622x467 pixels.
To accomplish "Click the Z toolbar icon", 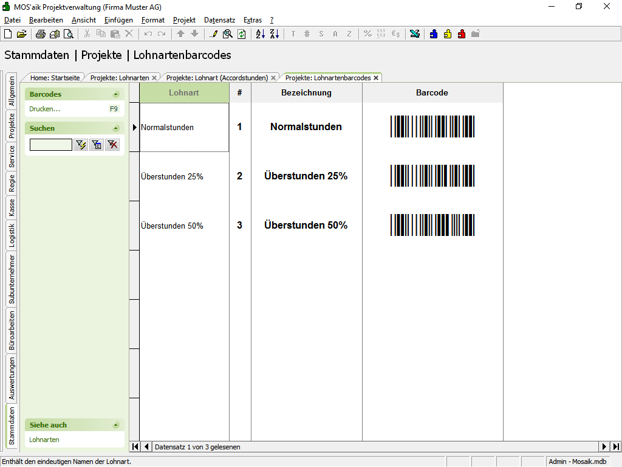I will click(349, 34).
